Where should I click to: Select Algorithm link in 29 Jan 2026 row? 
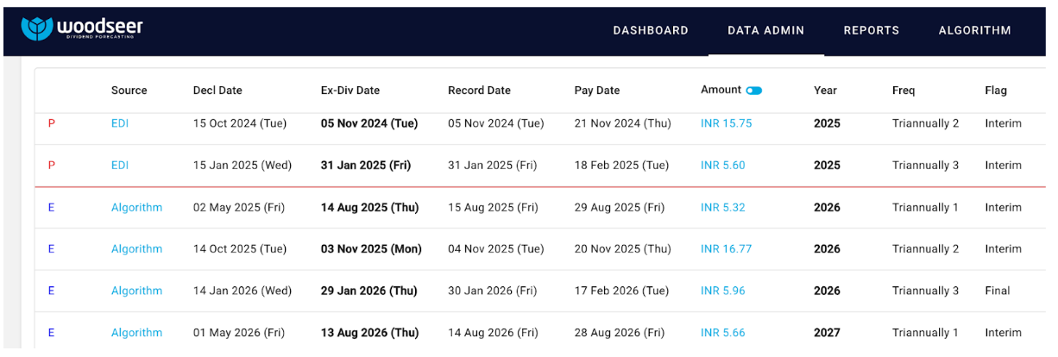click(136, 291)
